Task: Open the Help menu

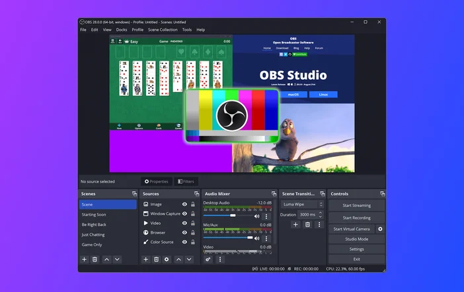Action: click(x=201, y=30)
